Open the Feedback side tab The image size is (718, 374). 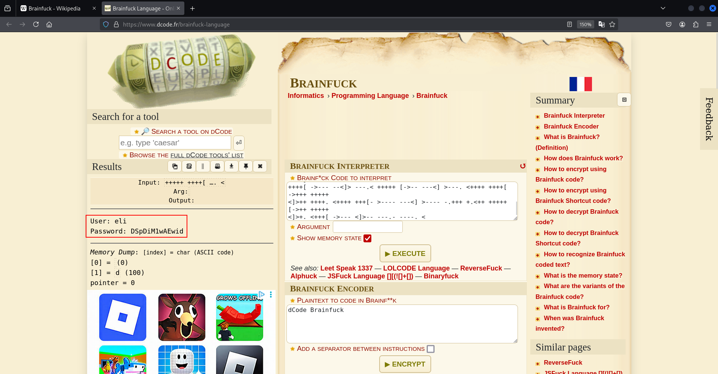click(709, 119)
